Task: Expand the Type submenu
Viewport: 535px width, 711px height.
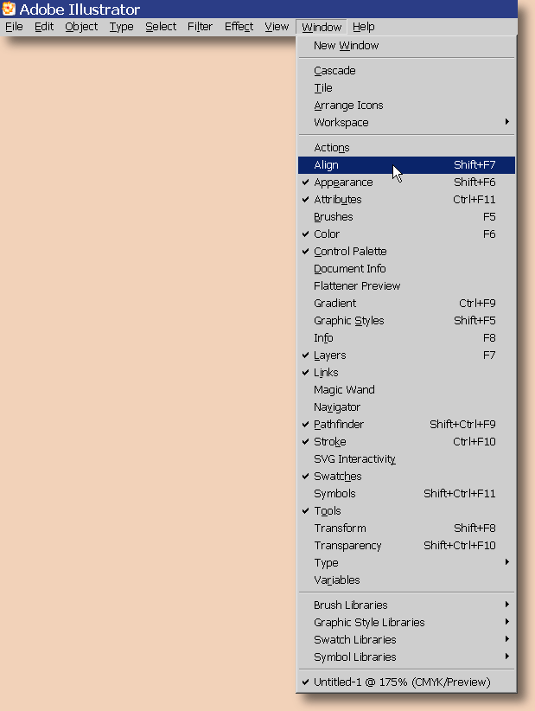Action: coord(326,563)
